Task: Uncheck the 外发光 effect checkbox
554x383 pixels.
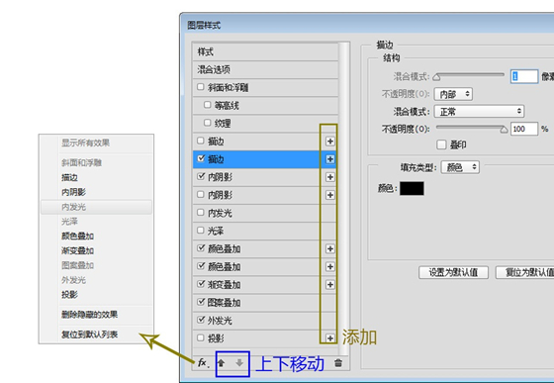Action: (x=201, y=320)
